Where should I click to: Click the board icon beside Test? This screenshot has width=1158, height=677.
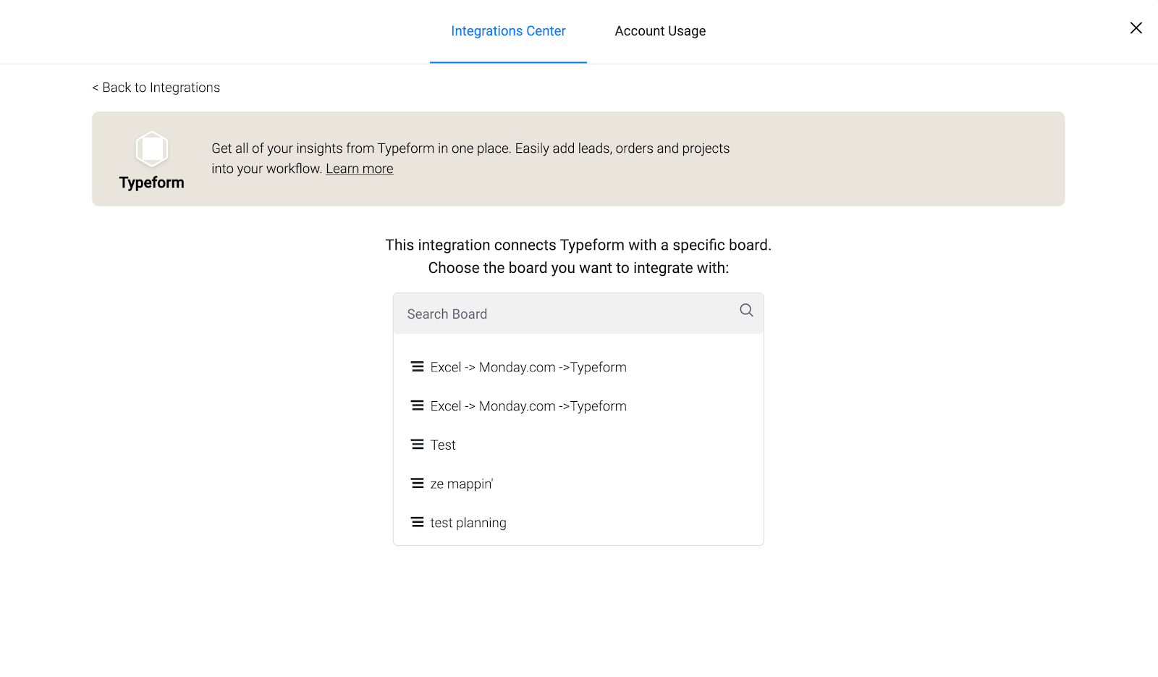click(x=418, y=445)
